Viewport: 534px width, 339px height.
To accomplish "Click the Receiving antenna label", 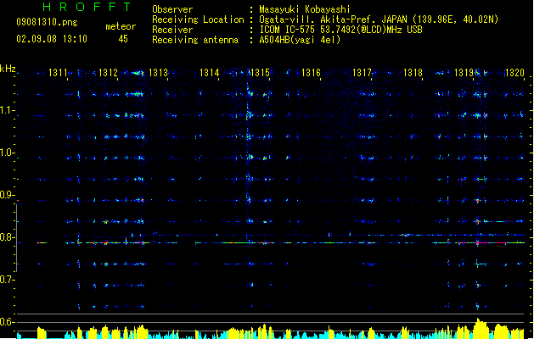I will pyautogui.click(x=195, y=40).
